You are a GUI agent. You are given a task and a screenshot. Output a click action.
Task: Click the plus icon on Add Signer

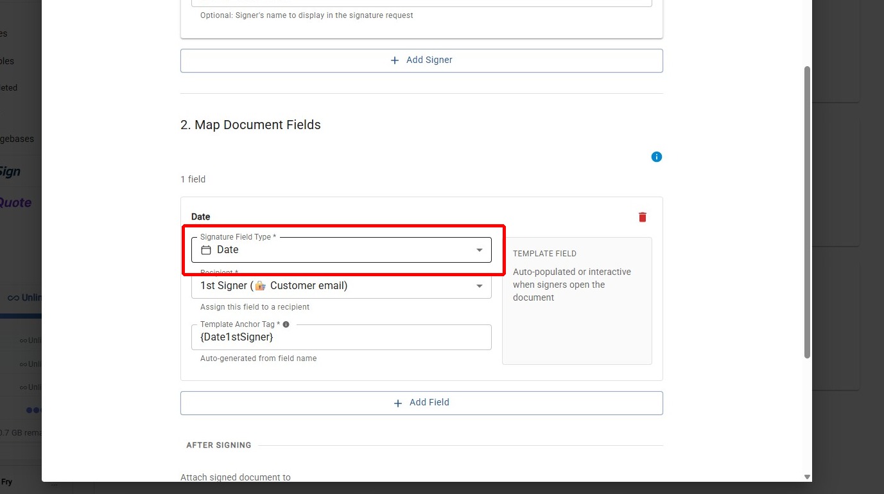394,60
